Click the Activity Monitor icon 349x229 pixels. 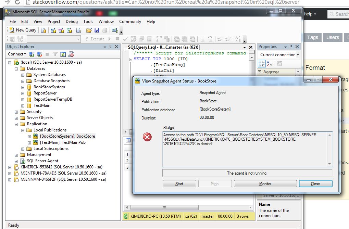click(x=115, y=30)
